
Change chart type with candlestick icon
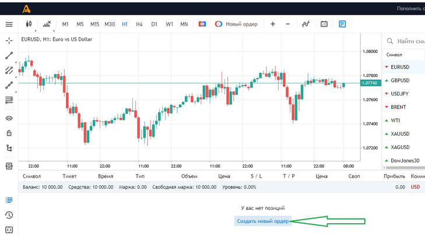[29, 24]
